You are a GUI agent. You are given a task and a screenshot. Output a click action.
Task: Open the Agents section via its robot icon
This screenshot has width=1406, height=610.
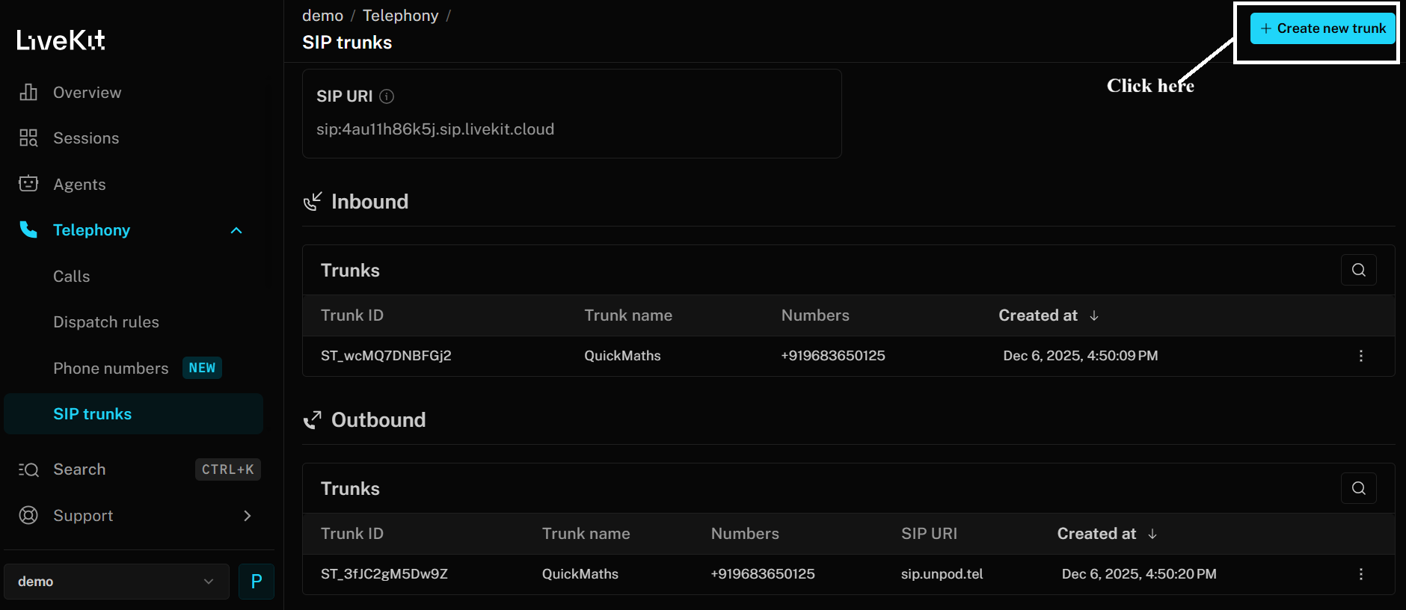[28, 184]
